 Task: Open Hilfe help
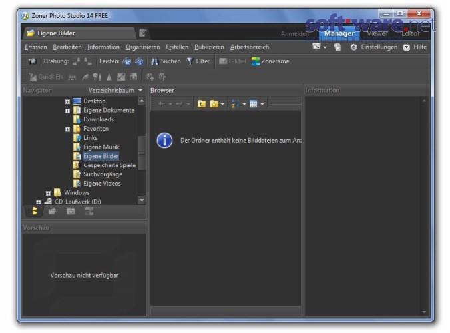point(415,47)
